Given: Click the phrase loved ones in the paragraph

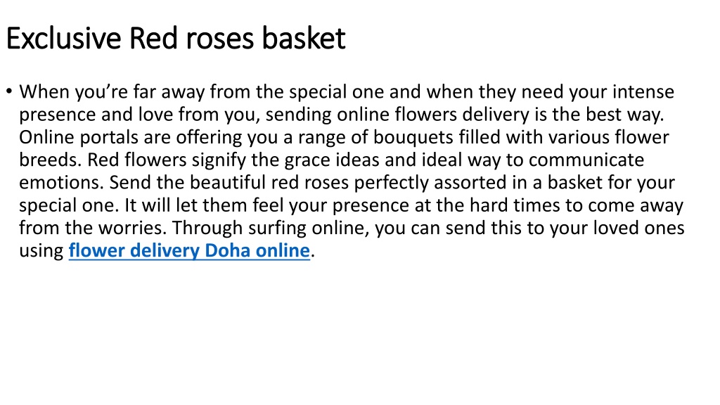Looking at the screenshot, I should coord(638,228).
